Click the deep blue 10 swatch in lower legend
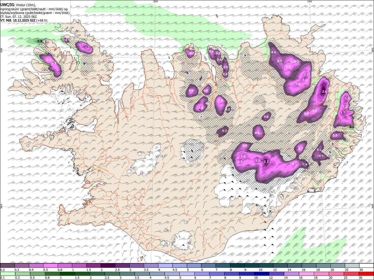This screenshot has width=374, height=280. point(262,274)
